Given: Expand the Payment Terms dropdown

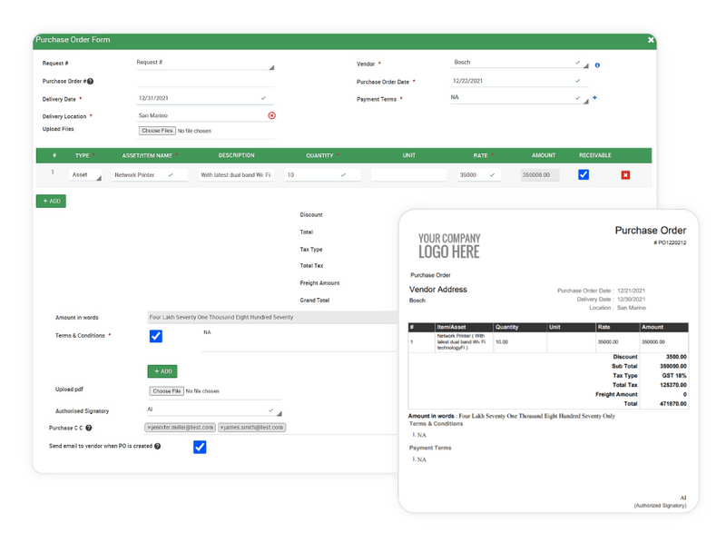Looking at the screenshot, I should [517, 98].
